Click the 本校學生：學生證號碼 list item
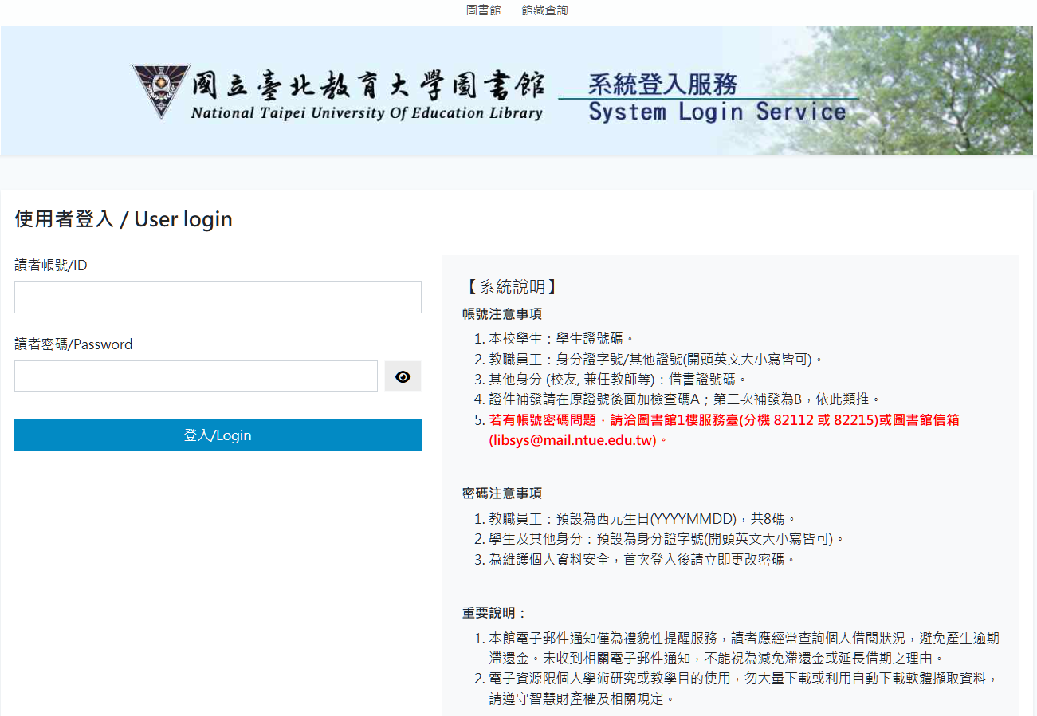The width and height of the screenshot is (1037, 716). (561, 339)
